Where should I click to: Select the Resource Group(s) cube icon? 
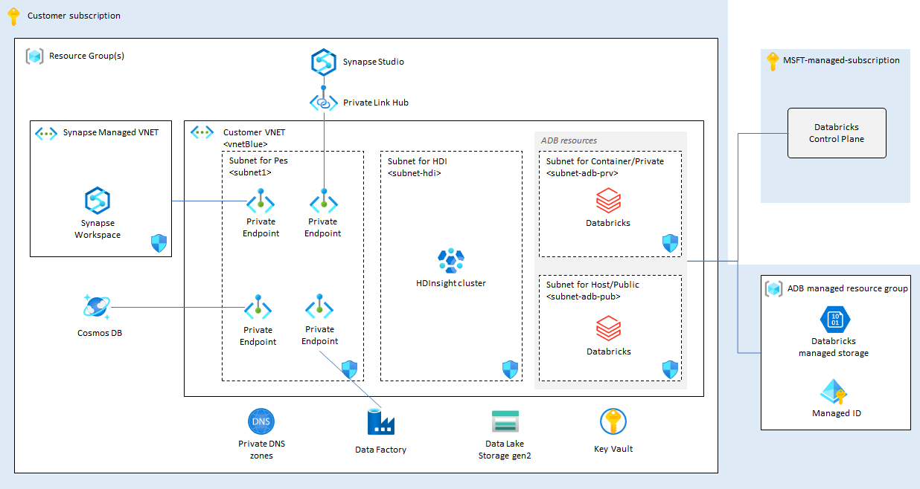[34, 56]
